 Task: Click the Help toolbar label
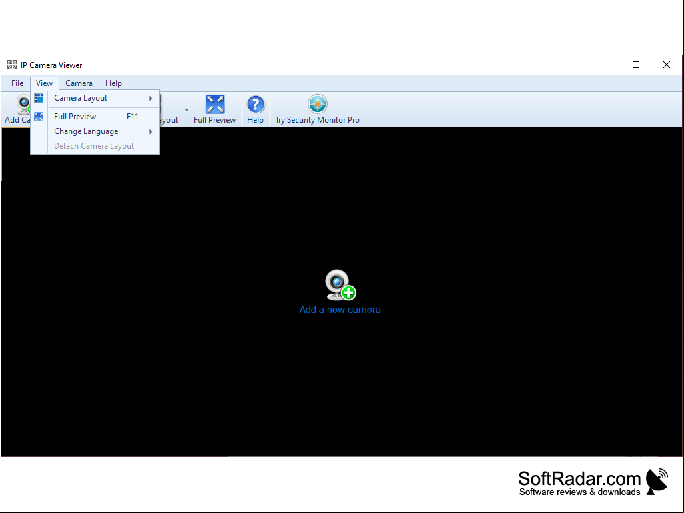click(255, 120)
